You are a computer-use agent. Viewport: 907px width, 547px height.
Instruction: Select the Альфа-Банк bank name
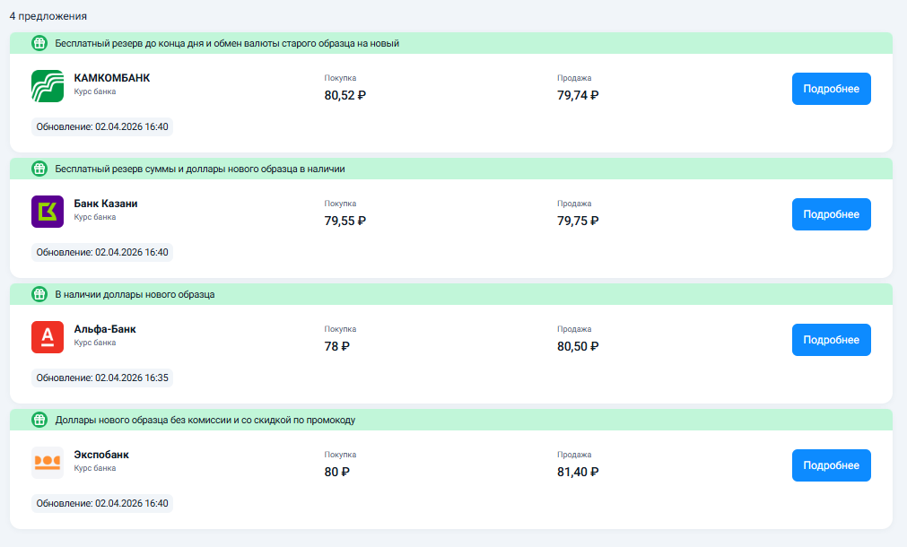105,329
